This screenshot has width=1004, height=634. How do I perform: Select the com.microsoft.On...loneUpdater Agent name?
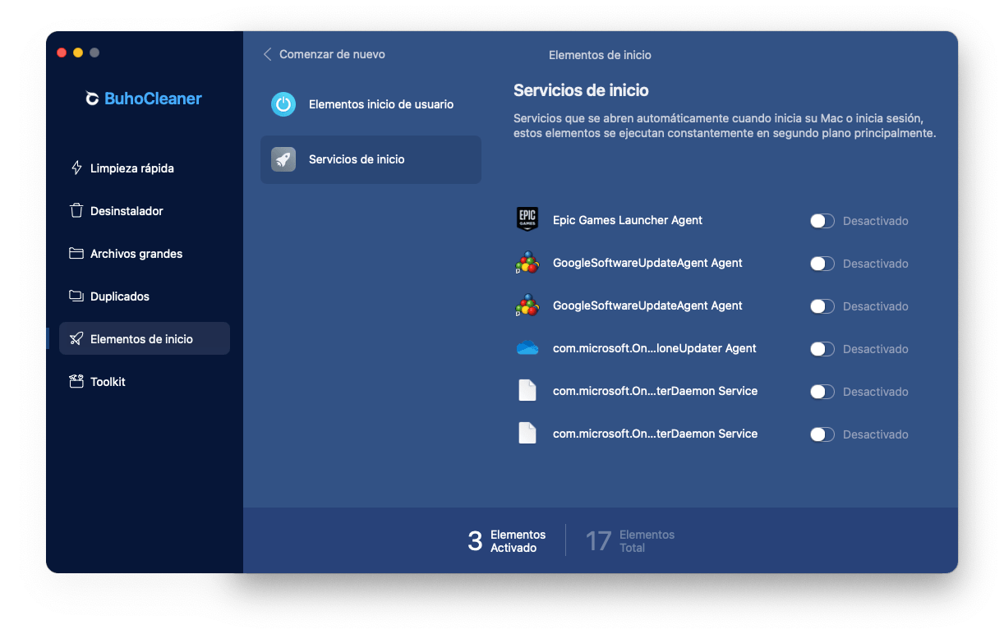pyautogui.click(x=655, y=348)
